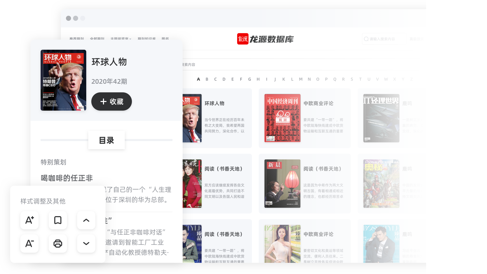Open the 奥秘 magazine cover
This screenshot has height=274, width=487.
click(x=381, y=183)
